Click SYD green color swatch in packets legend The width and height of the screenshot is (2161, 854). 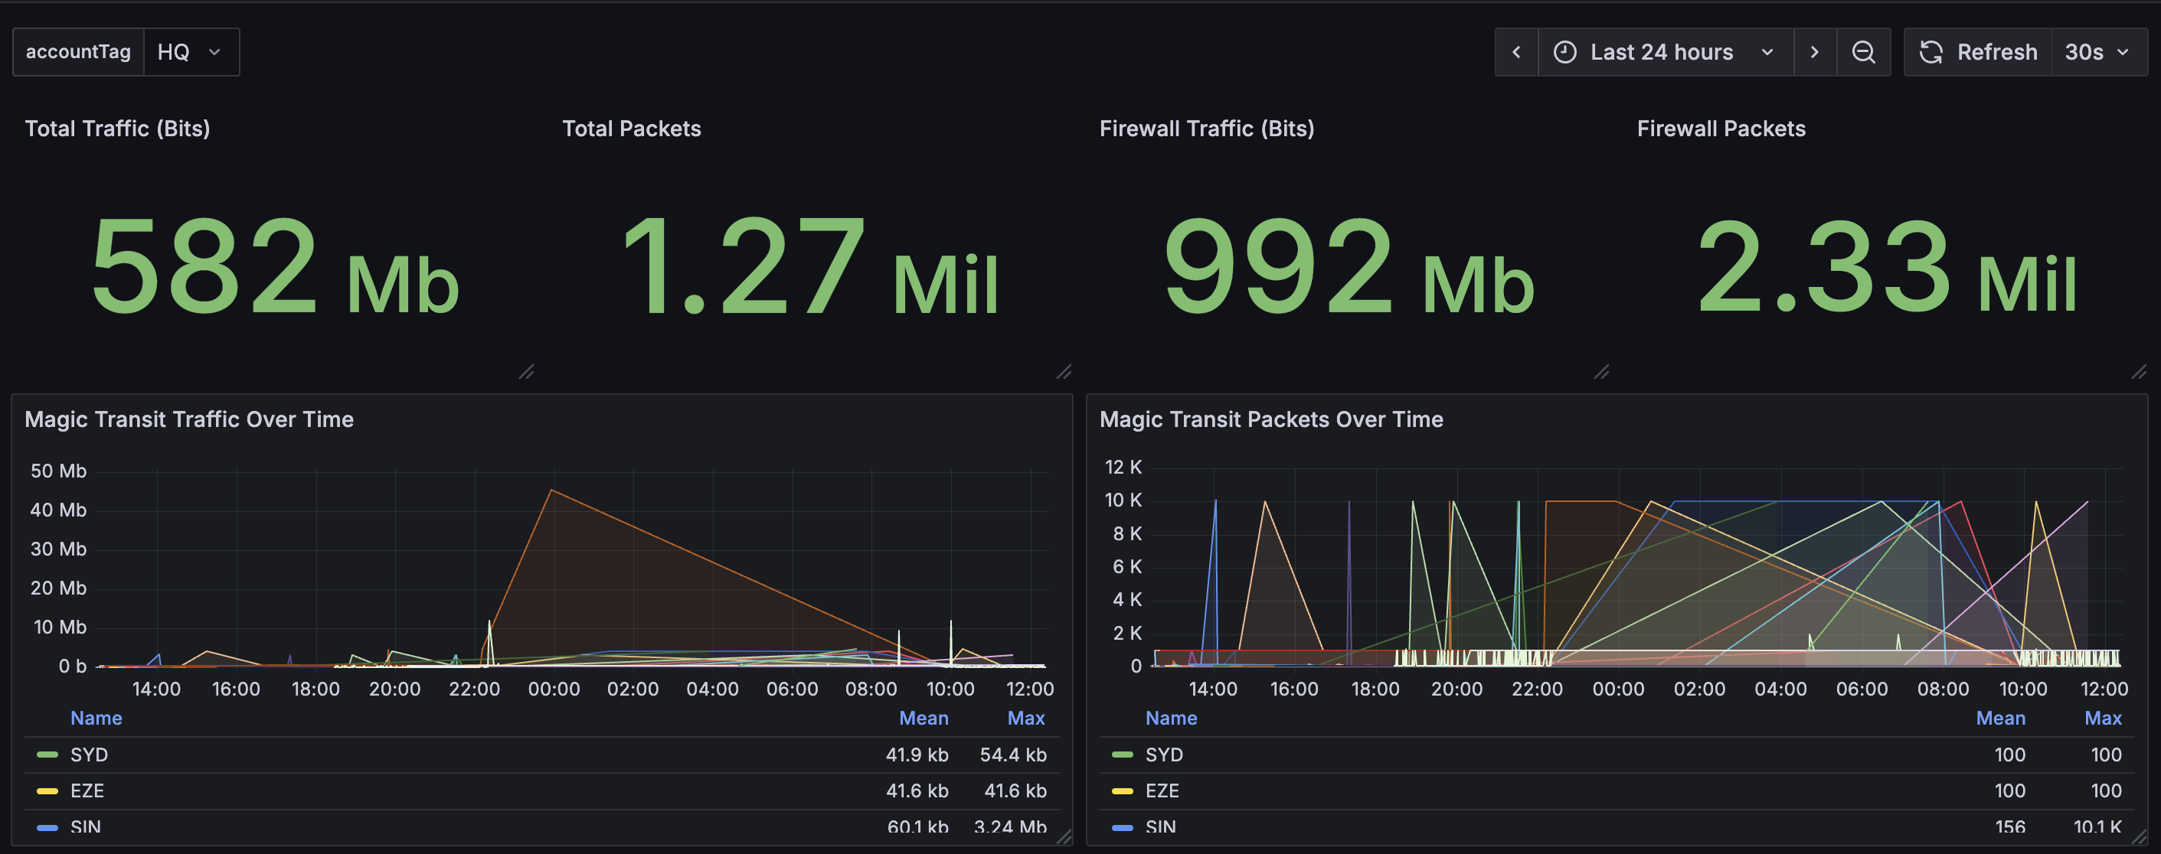1123,755
